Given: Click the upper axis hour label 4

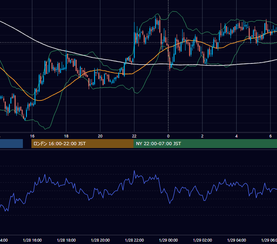Looking at the screenshot, I should pyautogui.click(x=236, y=136).
